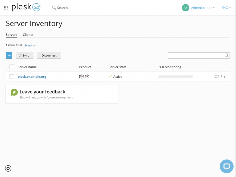Click the 360 Monitoring column header

coord(170,67)
